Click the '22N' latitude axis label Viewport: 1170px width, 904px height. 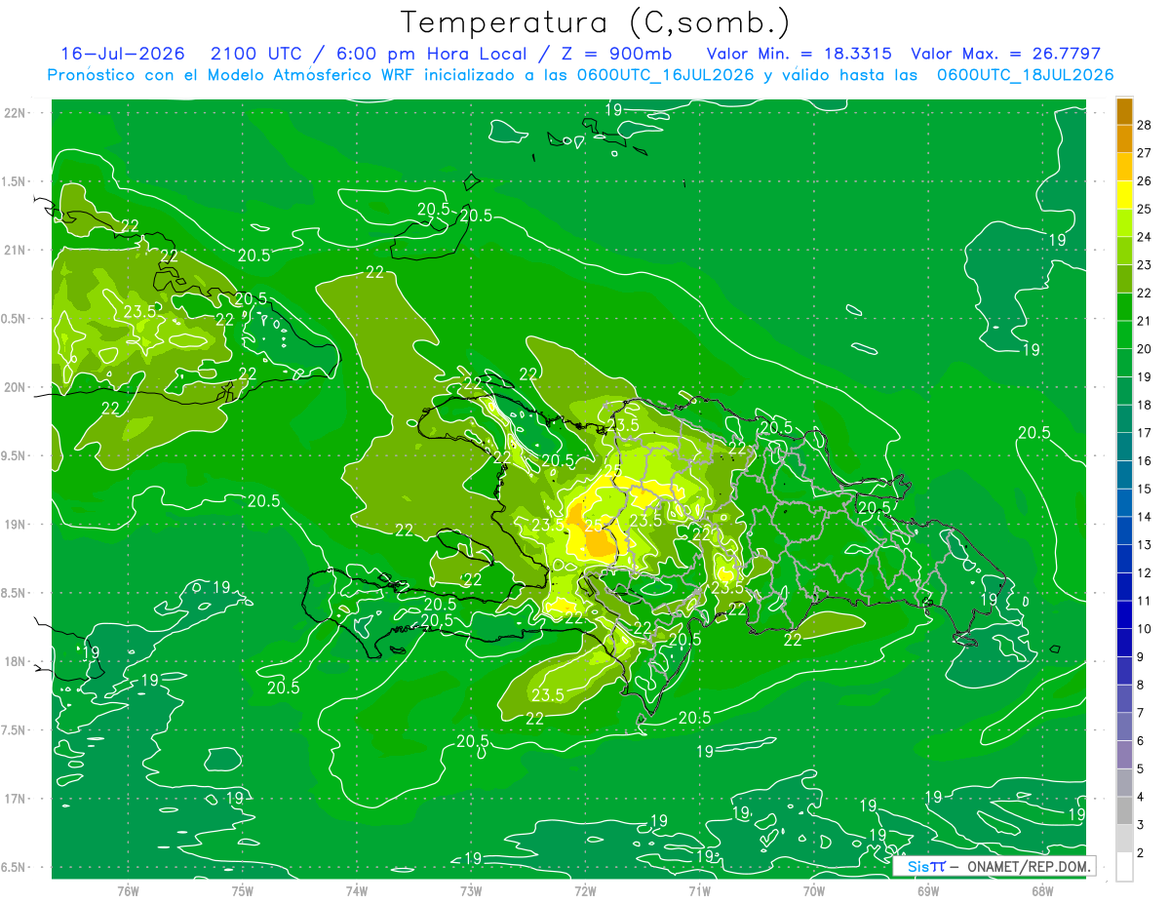point(14,113)
